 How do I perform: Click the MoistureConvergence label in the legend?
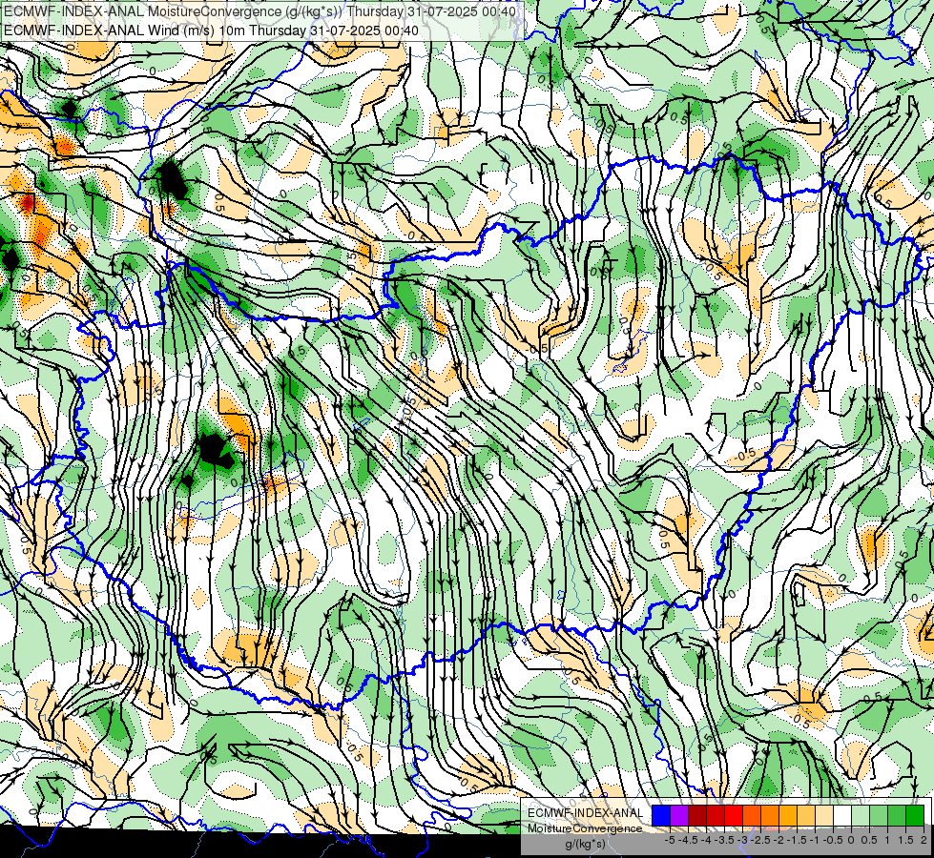click(x=585, y=828)
